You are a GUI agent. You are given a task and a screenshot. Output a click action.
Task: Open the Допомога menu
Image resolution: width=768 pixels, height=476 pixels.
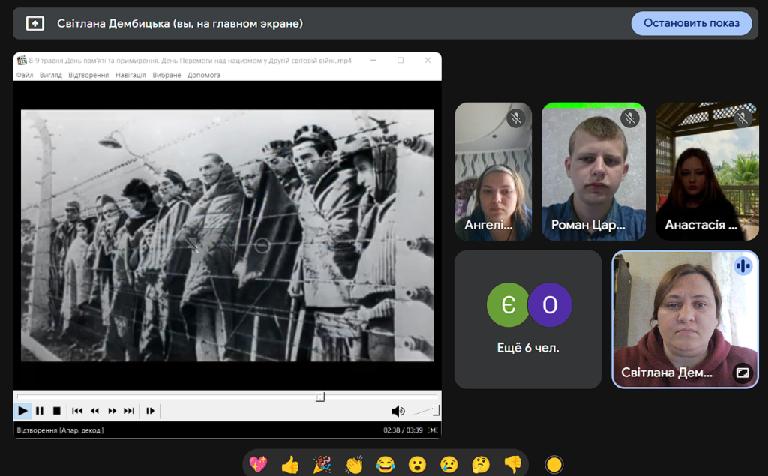[204, 75]
